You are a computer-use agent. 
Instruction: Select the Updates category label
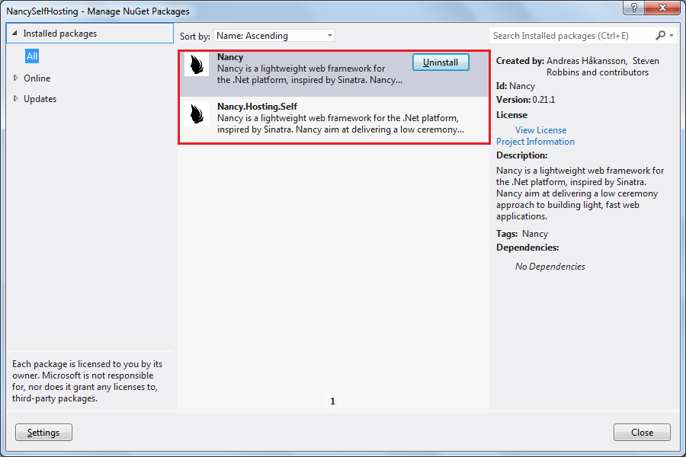40,99
